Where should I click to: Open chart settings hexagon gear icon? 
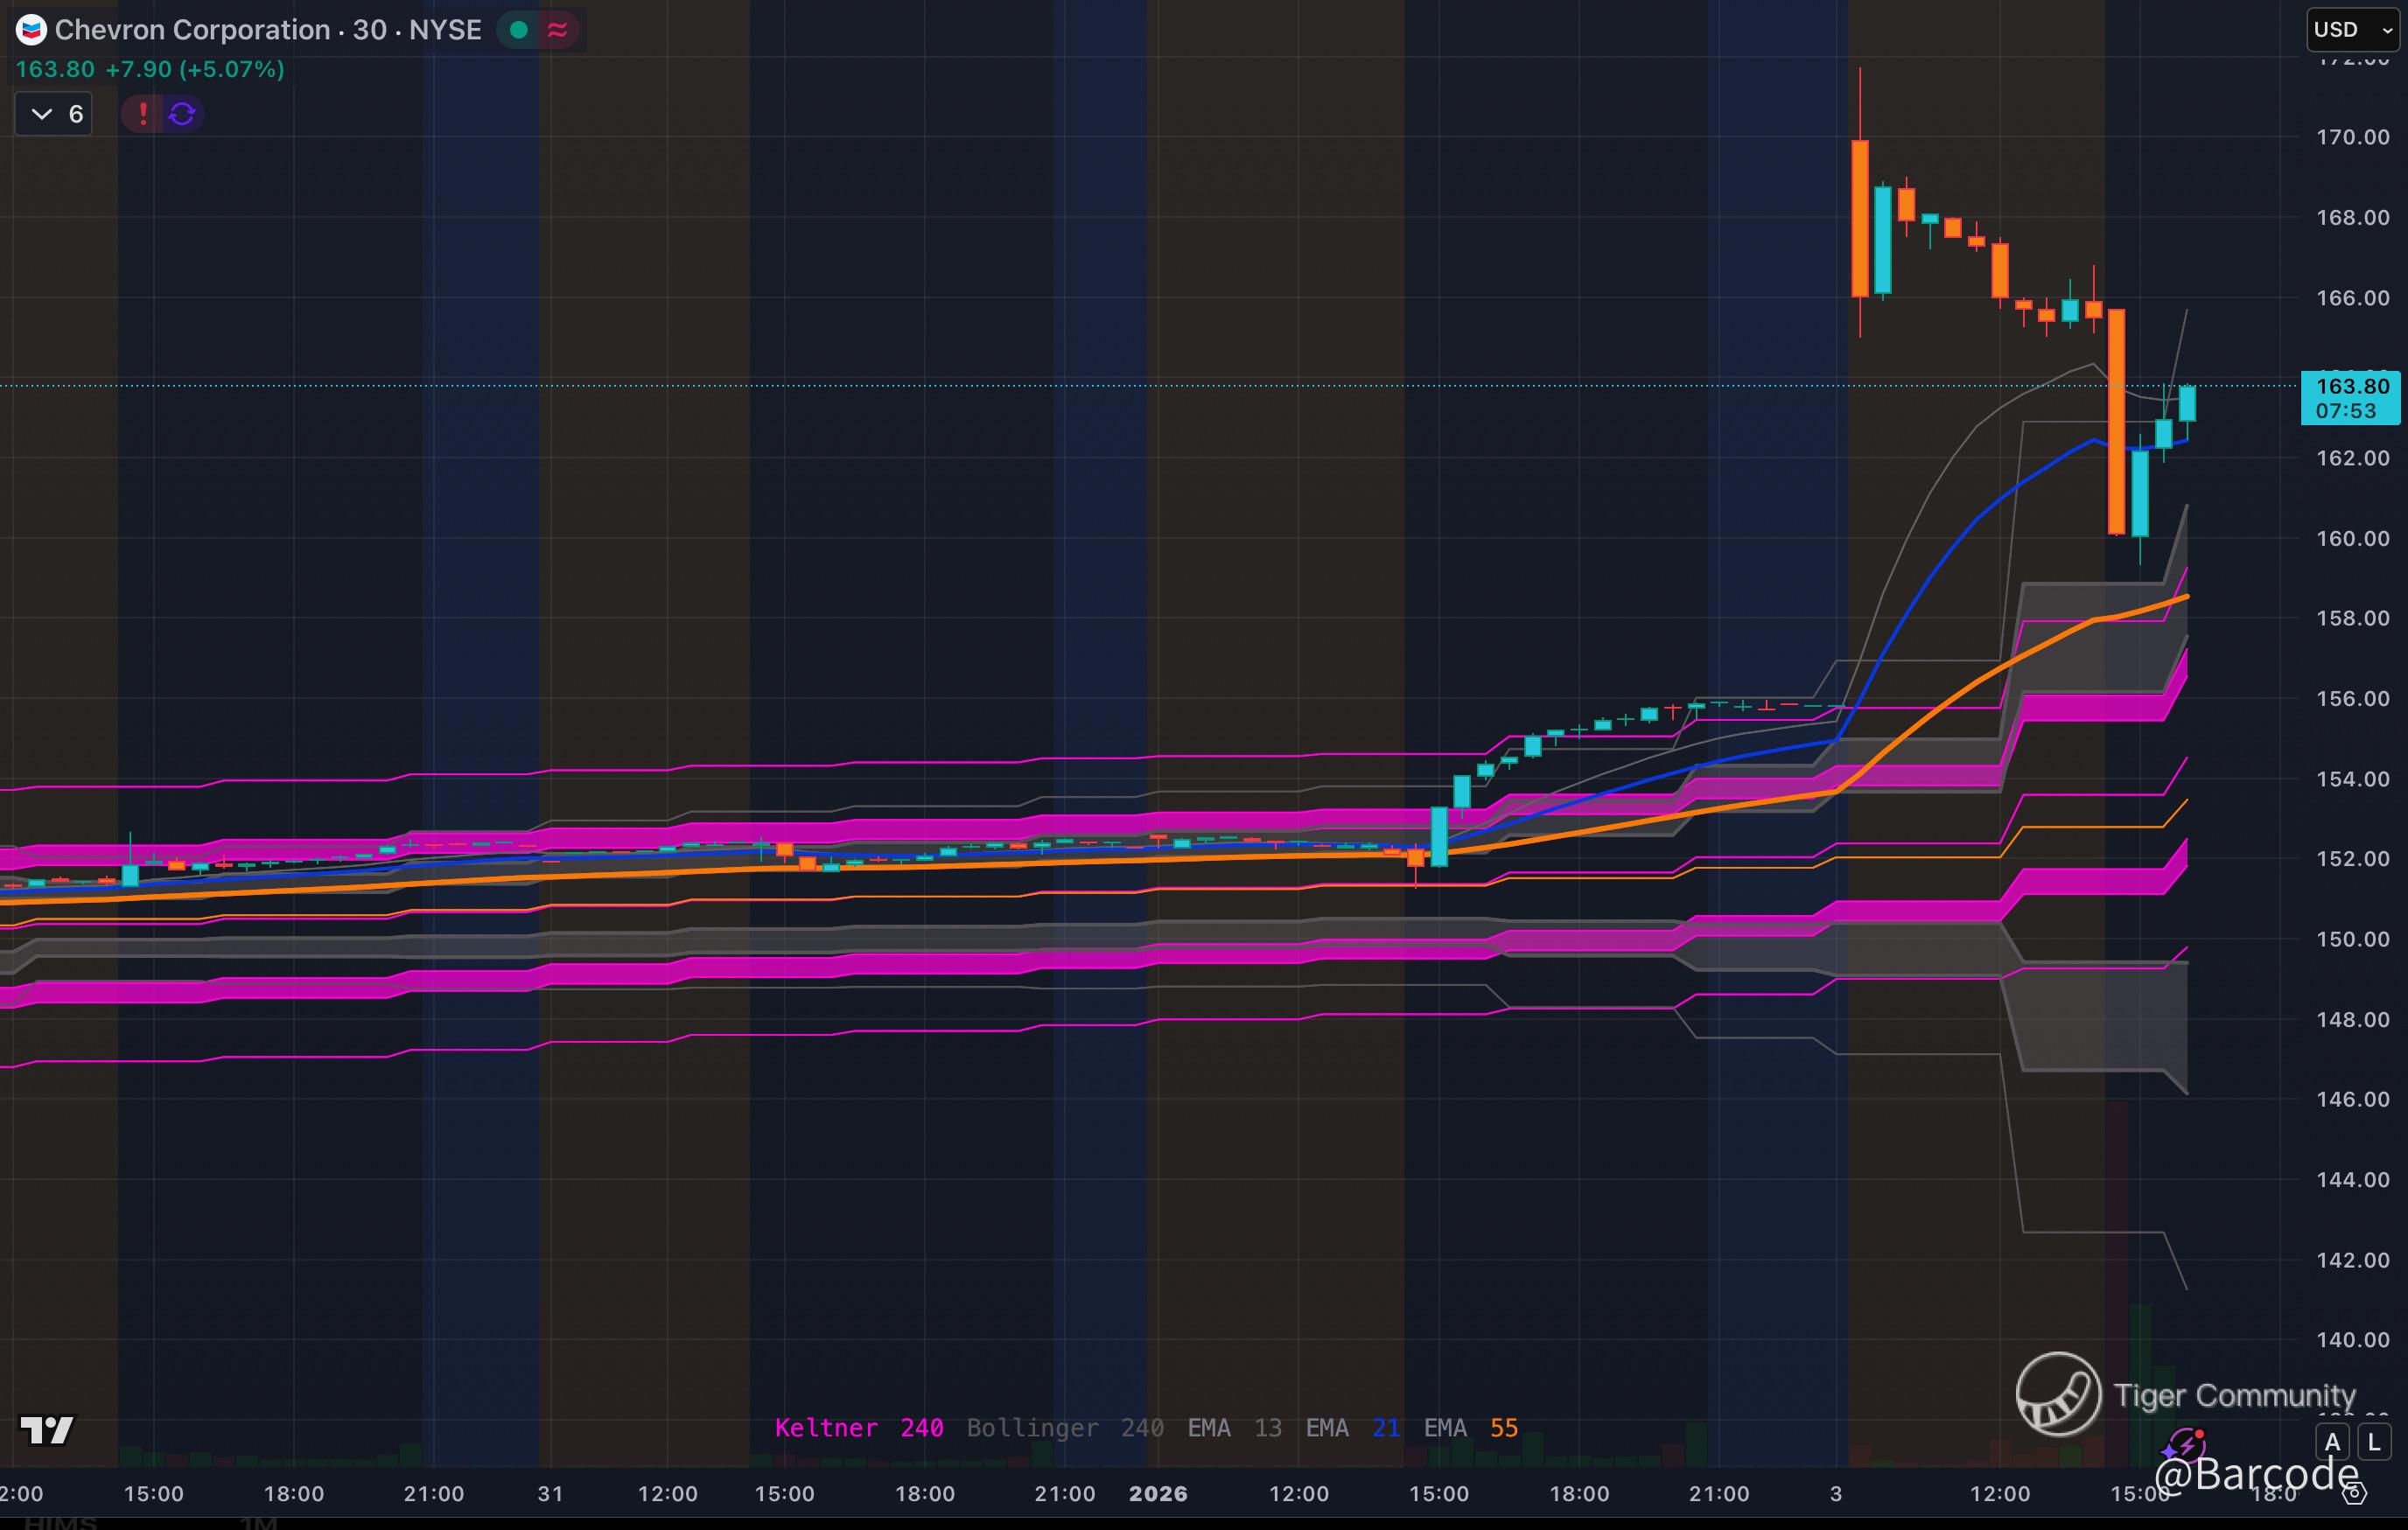(2354, 1493)
